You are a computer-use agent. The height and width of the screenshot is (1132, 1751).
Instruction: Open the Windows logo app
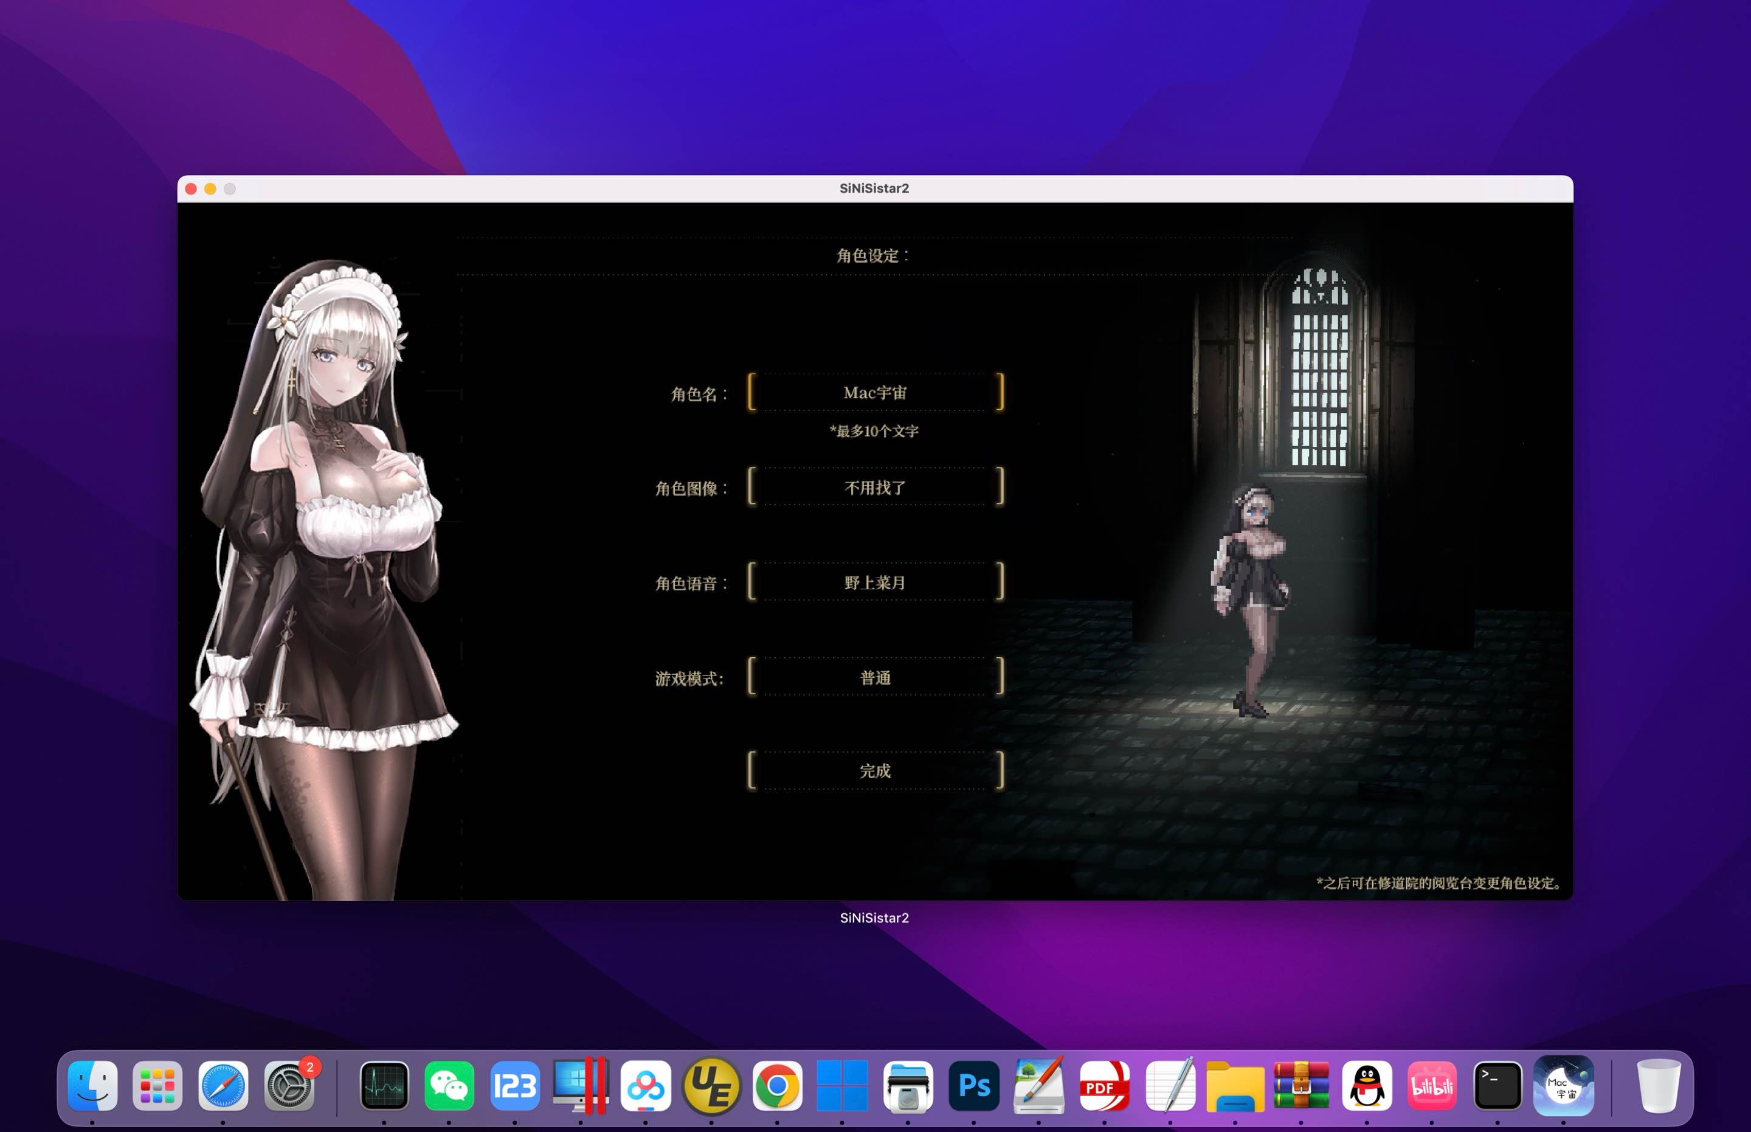tap(843, 1086)
